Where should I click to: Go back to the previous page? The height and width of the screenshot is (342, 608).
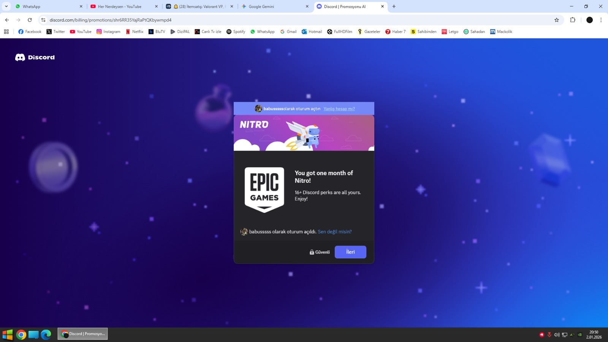[x=7, y=20]
